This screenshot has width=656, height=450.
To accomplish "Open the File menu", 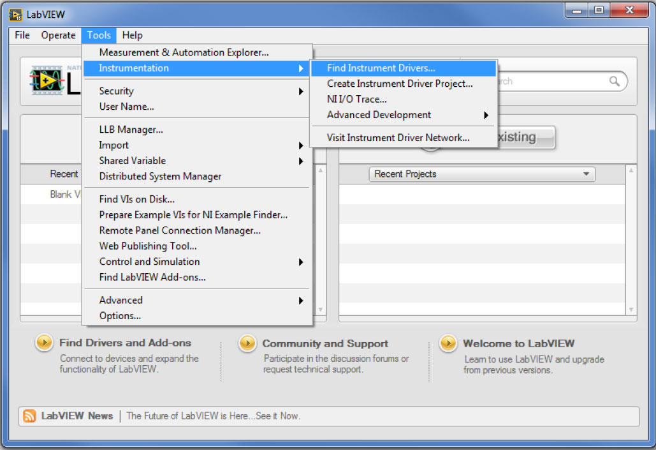I will click(x=22, y=35).
